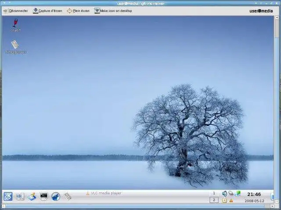Click the Déconnecter toolbar button

(16, 11)
